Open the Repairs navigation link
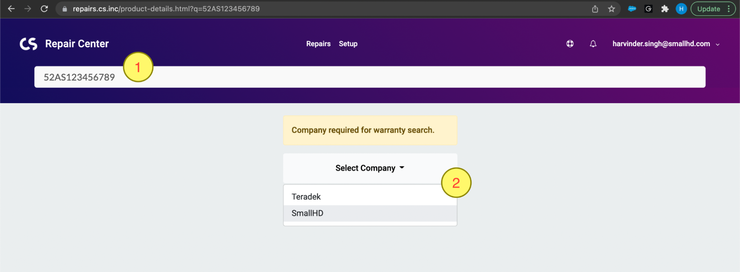Viewport: 740px width, 272px height. pyautogui.click(x=318, y=44)
